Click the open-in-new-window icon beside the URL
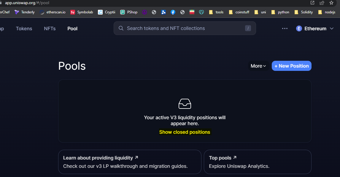The image size is (340, 177). click(x=312, y=3)
